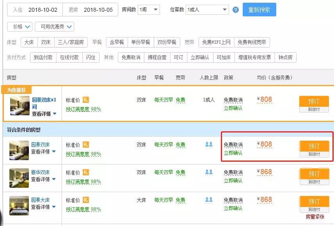The height and width of the screenshot is (226, 334).
Task: Open the 住客数 guest count dropdown
Action: [207, 10]
